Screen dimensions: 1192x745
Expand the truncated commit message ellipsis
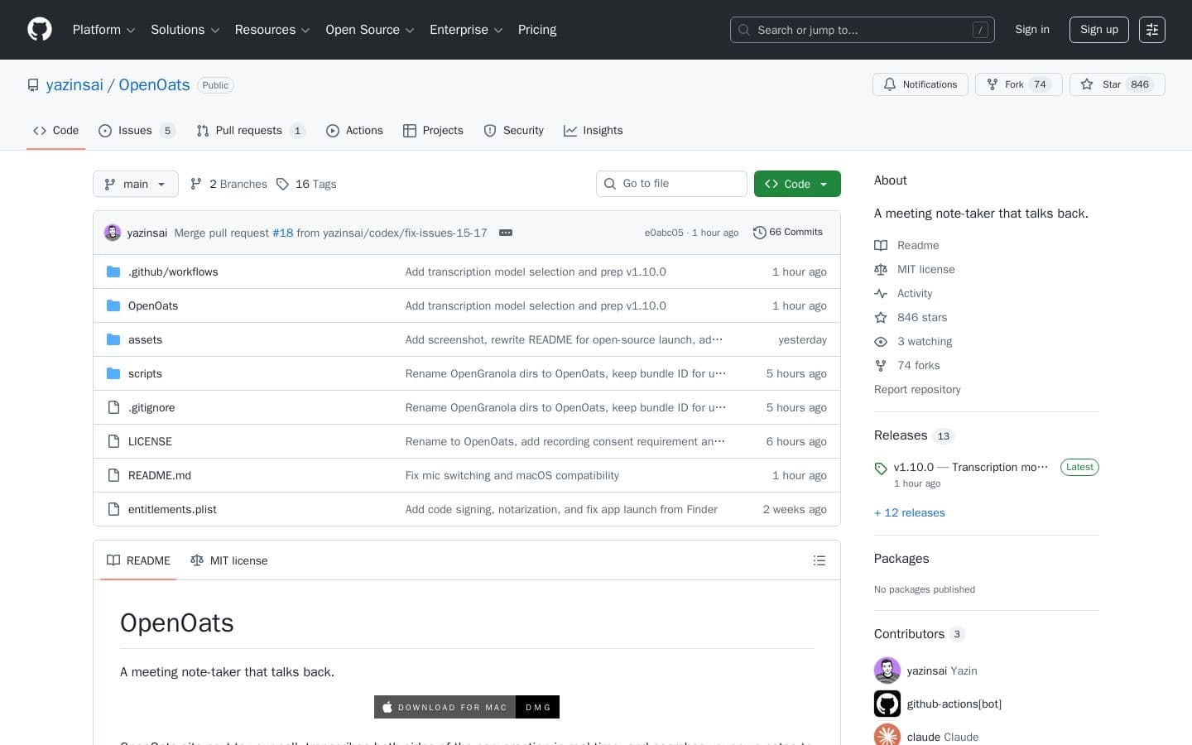click(x=506, y=233)
